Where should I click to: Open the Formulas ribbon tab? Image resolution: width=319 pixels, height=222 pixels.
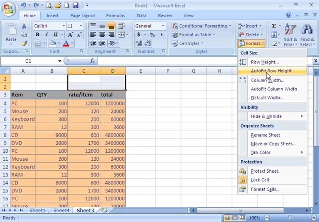coord(115,16)
